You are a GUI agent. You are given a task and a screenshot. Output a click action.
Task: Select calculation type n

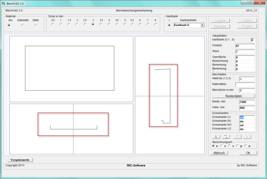point(213,146)
